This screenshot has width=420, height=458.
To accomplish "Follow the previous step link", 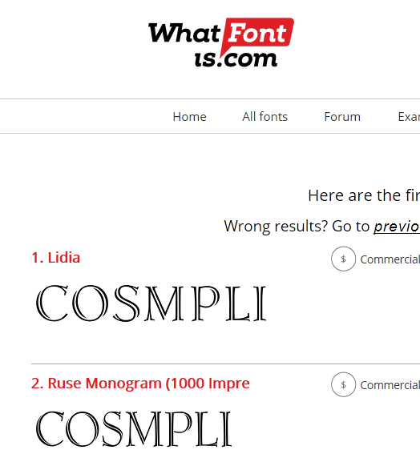I will [397, 227].
